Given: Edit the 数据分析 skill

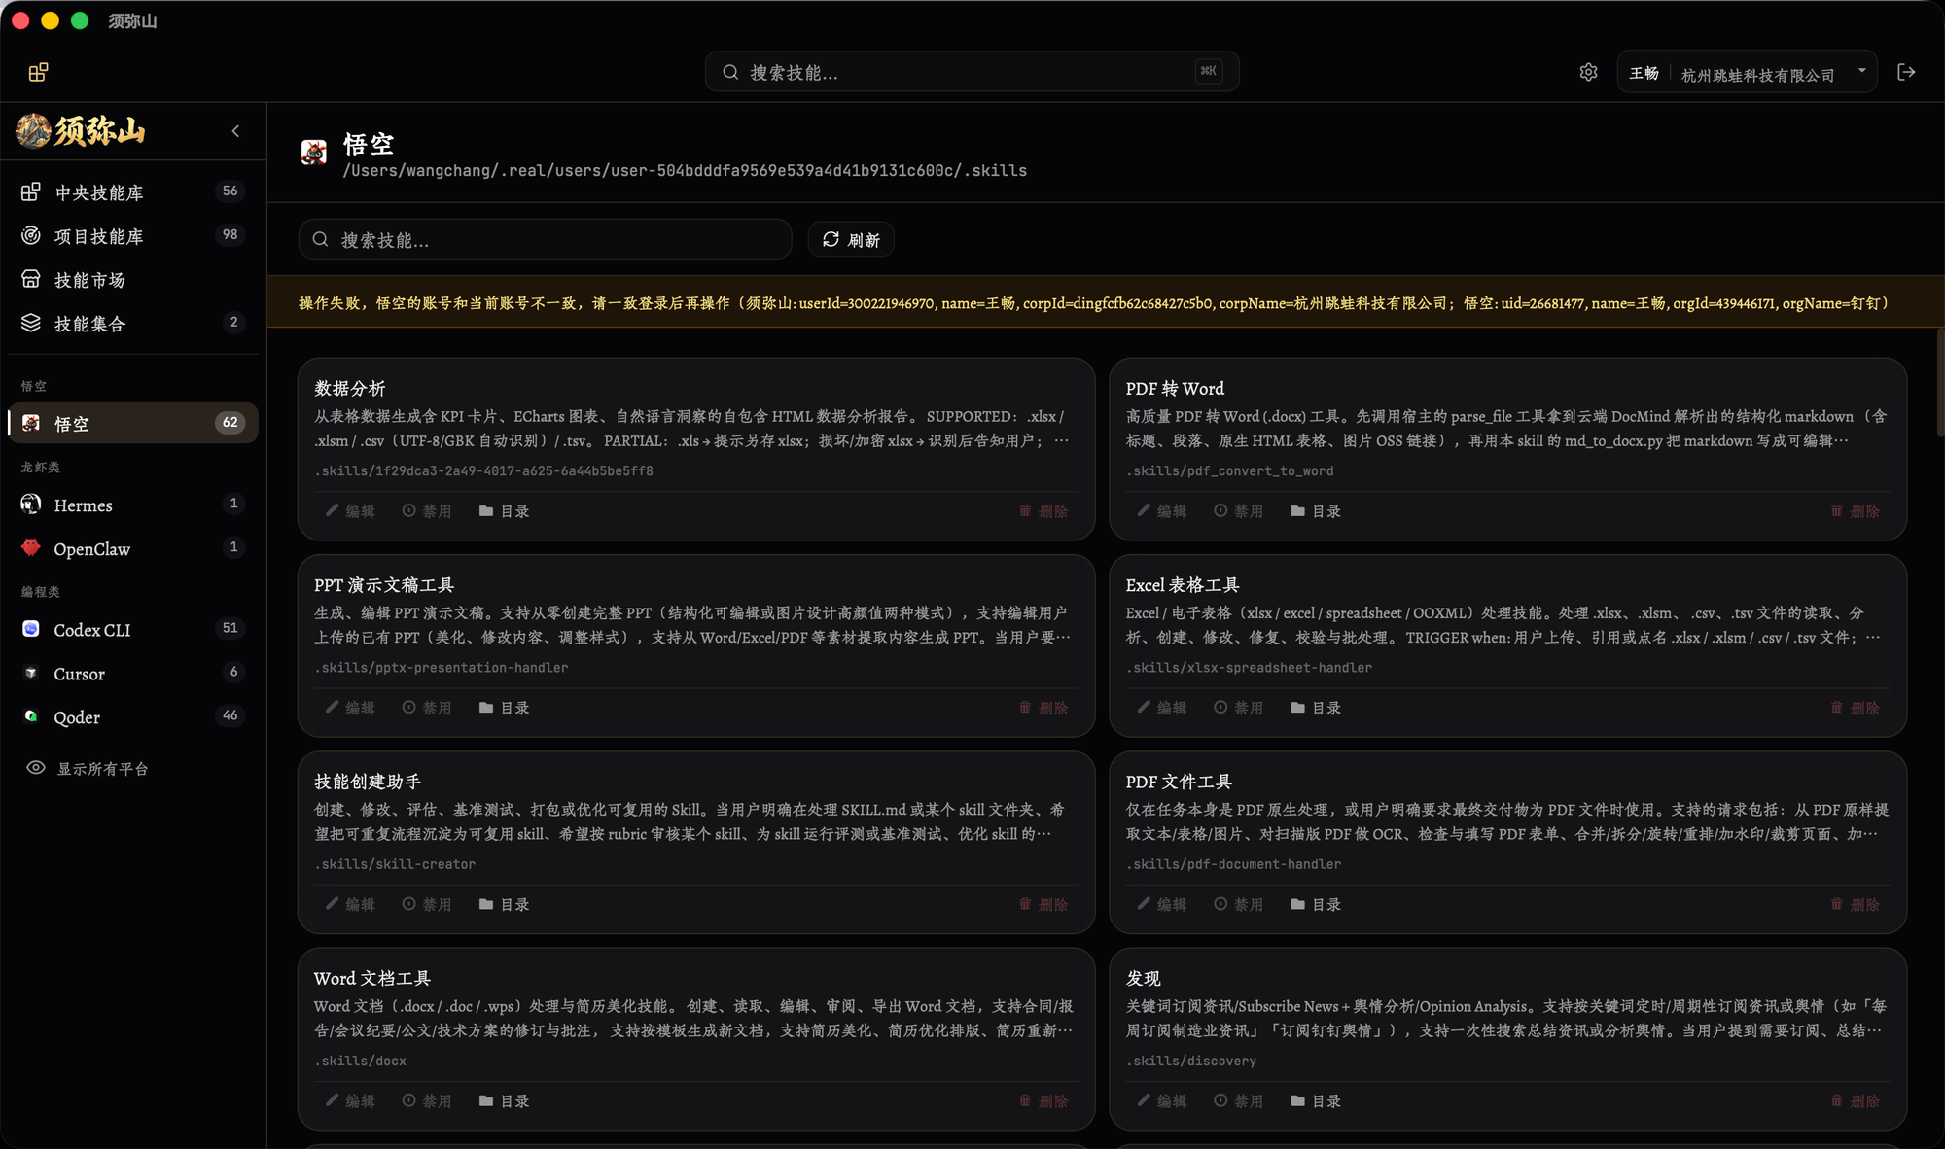Looking at the screenshot, I should click(x=350, y=510).
